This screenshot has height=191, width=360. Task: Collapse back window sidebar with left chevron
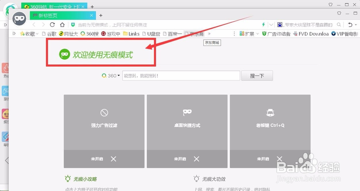tap(6, 160)
